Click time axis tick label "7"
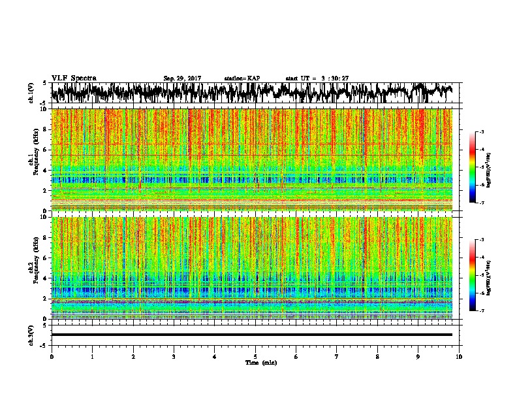 337,357
